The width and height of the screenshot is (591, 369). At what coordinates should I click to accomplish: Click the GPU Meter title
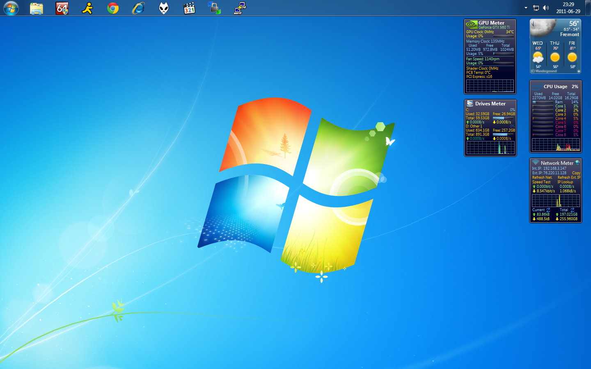pyautogui.click(x=491, y=23)
